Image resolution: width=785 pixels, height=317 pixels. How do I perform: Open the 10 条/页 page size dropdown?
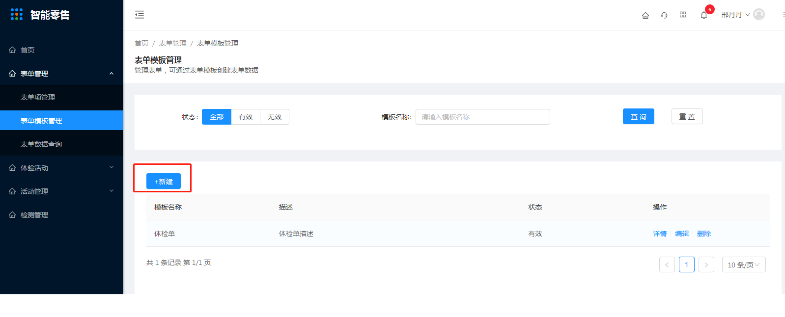pos(744,264)
